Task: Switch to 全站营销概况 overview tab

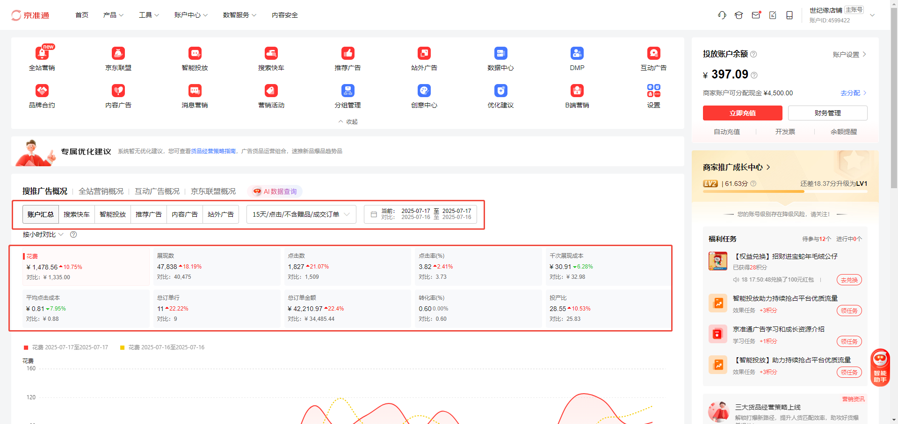Action: (101, 191)
